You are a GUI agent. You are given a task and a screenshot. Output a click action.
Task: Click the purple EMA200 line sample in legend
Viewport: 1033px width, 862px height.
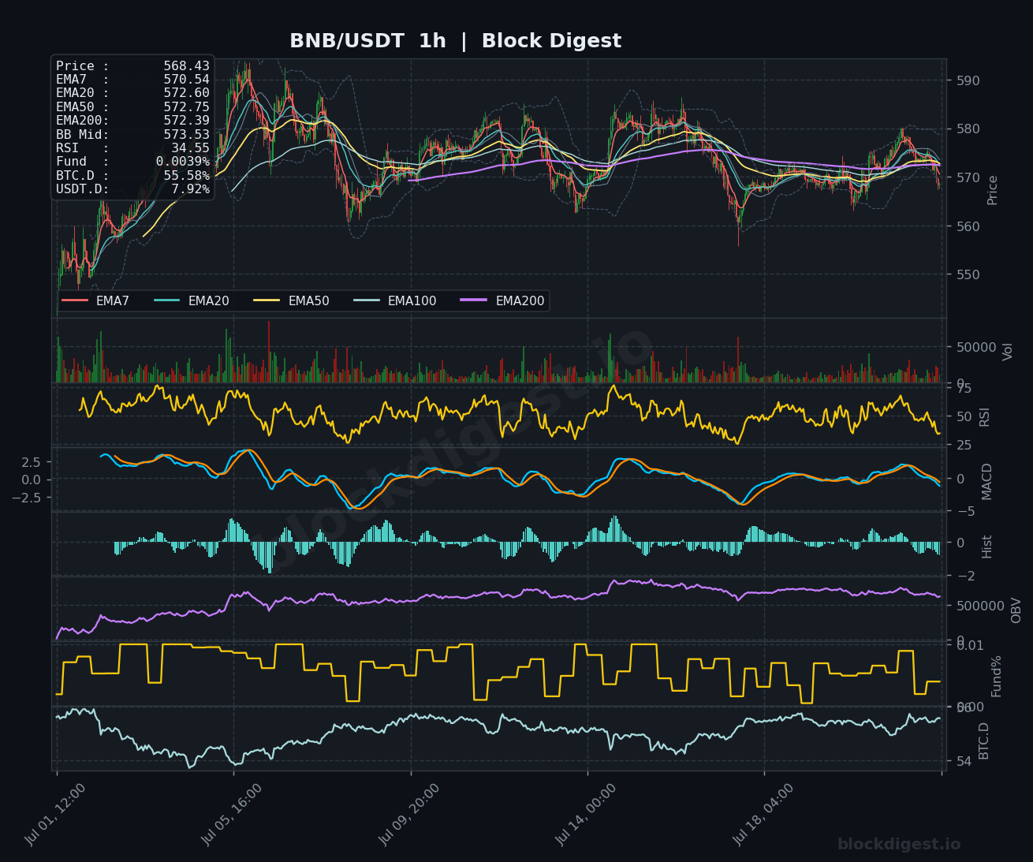(x=475, y=301)
